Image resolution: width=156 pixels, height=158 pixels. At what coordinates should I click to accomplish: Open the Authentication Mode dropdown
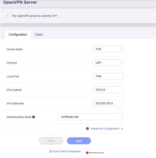[x=91, y=117]
